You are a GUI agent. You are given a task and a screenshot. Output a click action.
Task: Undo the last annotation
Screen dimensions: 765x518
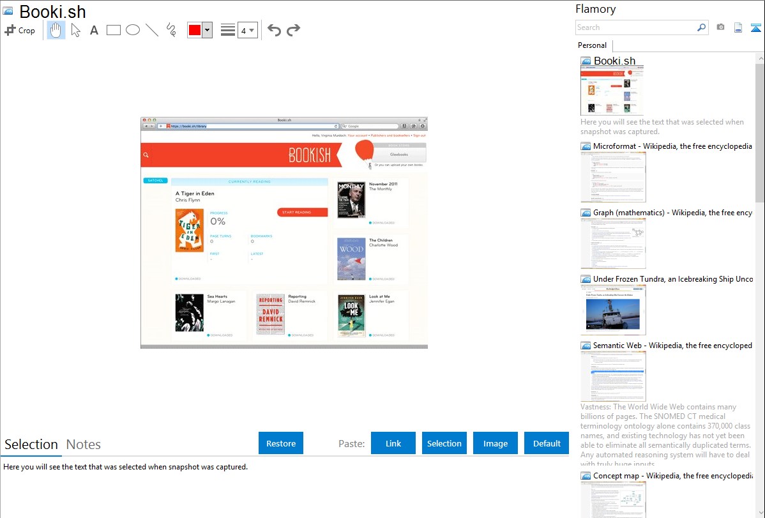(x=274, y=30)
